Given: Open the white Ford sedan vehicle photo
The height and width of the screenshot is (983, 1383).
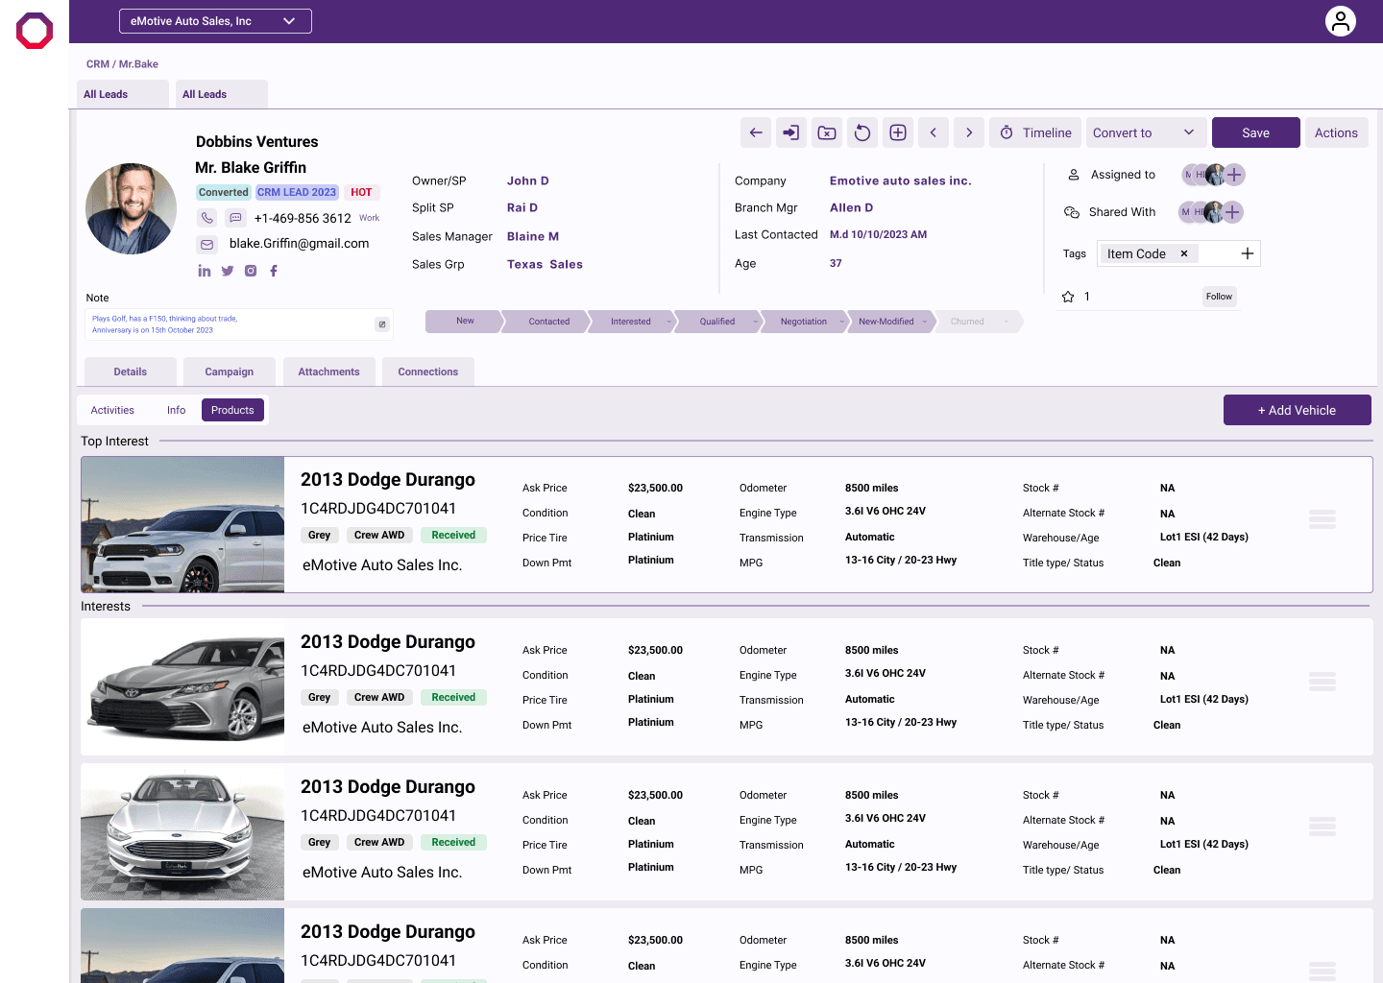Looking at the screenshot, I should (x=182, y=831).
